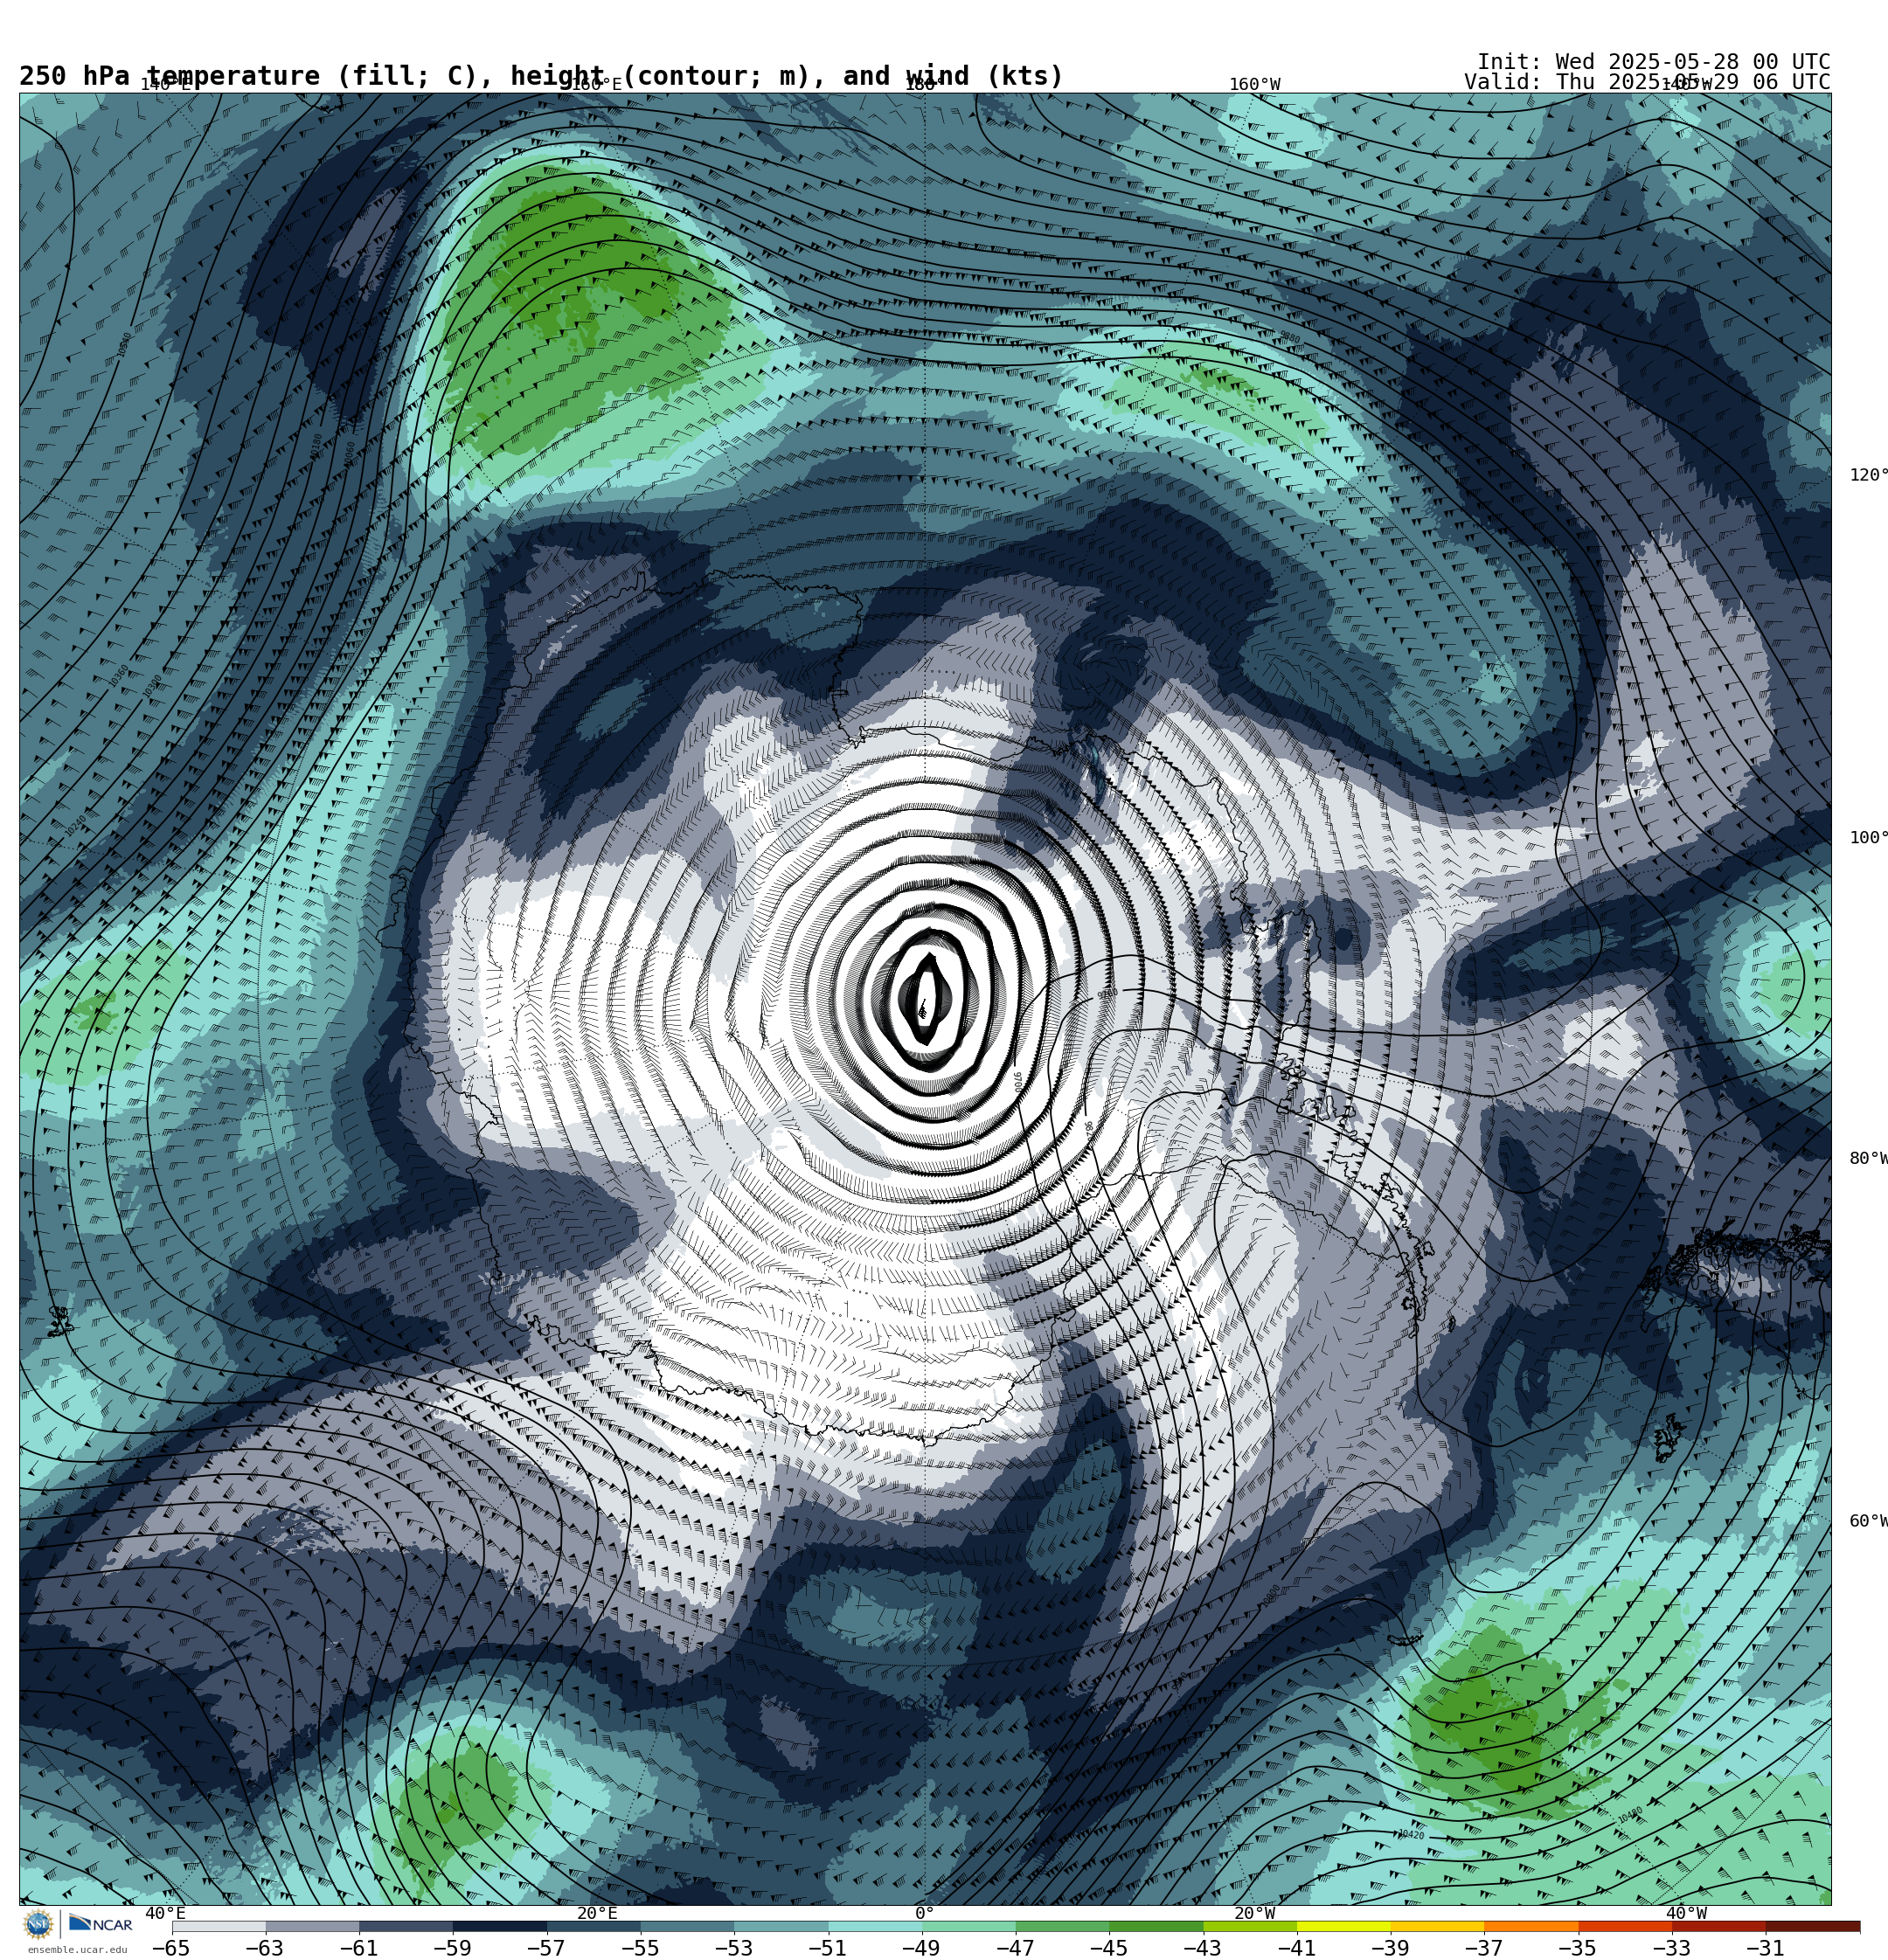The width and height of the screenshot is (1888, 1960).
Task: Click the -55 colorbar tick label
Action: click(x=641, y=1948)
